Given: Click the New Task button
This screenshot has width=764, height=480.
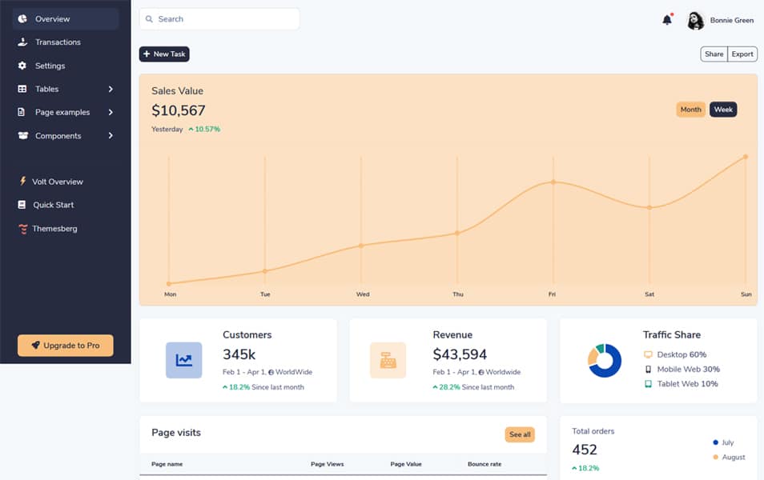Looking at the screenshot, I should [x=164, y=54].
